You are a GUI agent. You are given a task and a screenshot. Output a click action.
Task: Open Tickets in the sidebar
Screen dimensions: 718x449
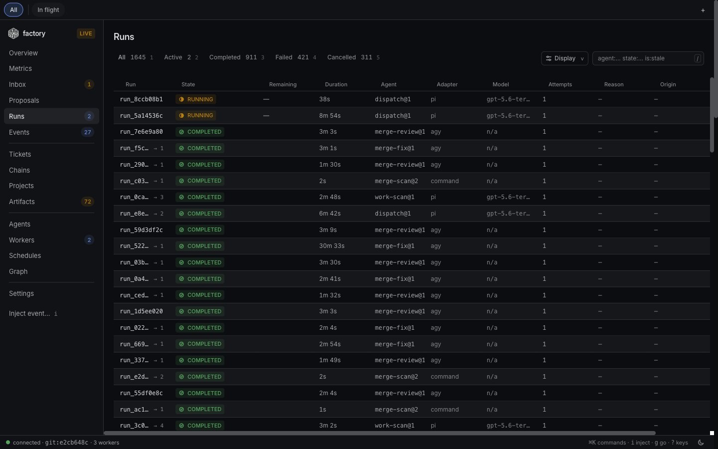[51, 154]
